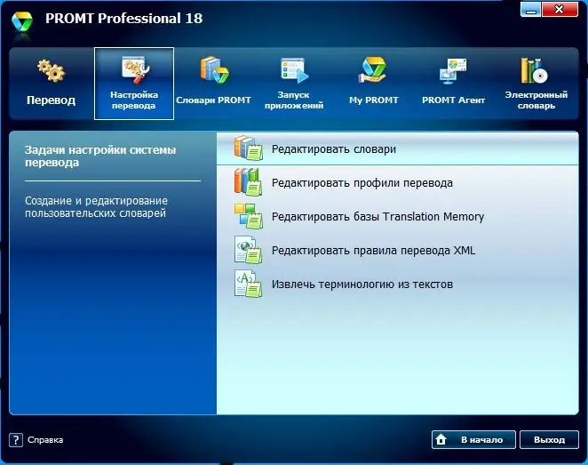Screen dimensions: 588x465
Task: Click the My PROMT hand icon
Action: 374,70
